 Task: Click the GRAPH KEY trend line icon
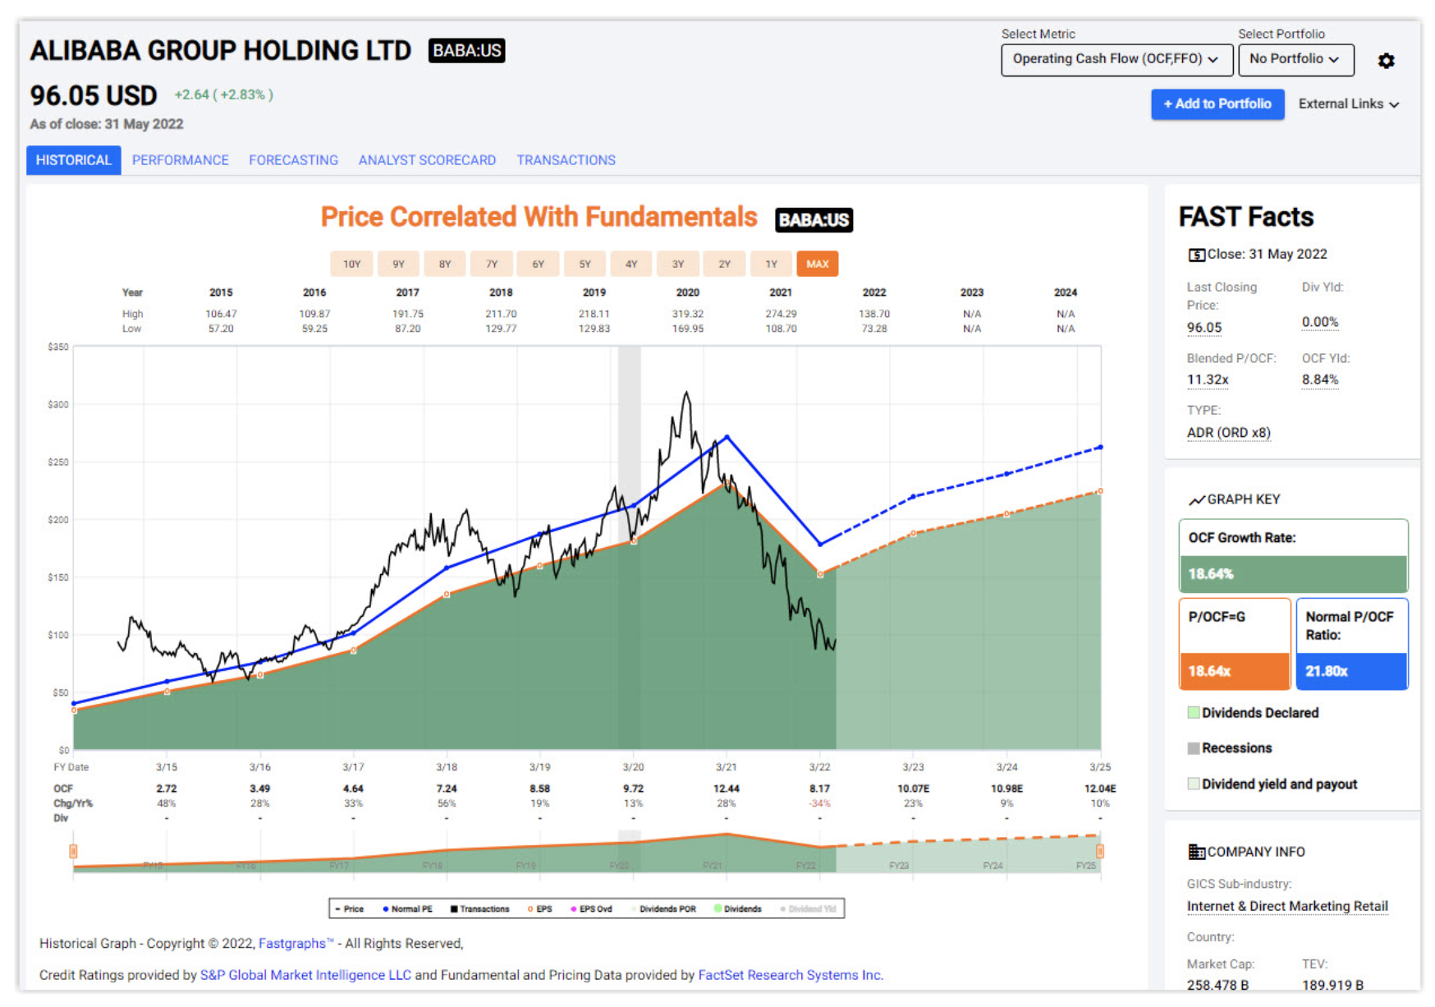pos(1196,500)
